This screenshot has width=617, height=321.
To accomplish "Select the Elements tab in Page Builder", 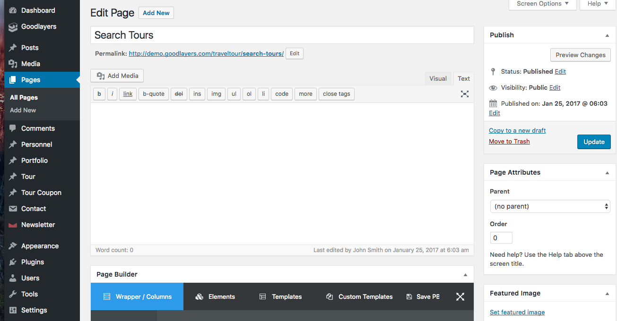I will pyautogui.click(x=215, y=296).
